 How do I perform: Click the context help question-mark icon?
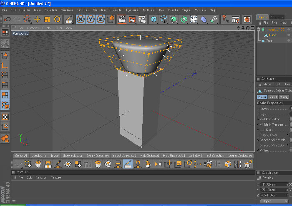tap(225, 19)
